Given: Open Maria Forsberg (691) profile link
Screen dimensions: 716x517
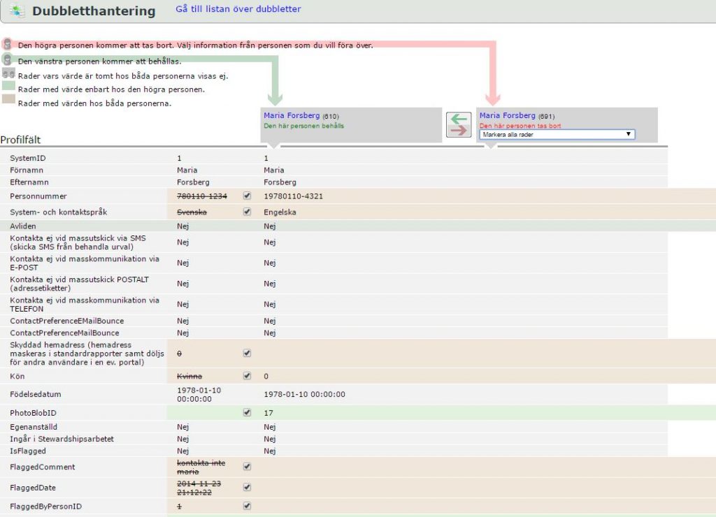Looking at the screenshot, I should click(508, 115).
